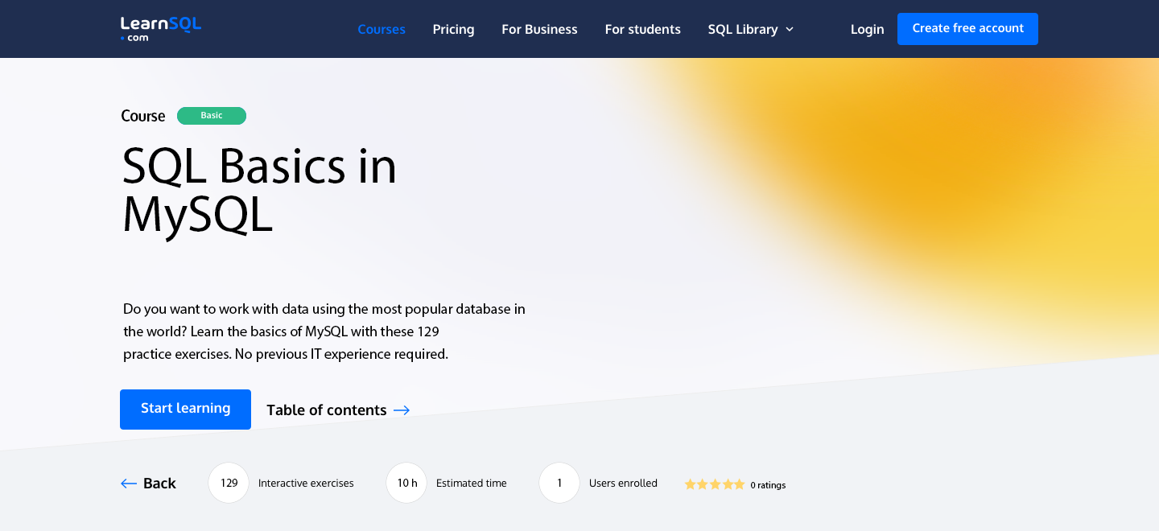Go Back using the back link

coord(148,484)
